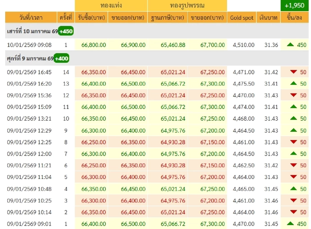The image size is (311, 229).
Task: Click the +450 badge beside เสาร์ที่ 10 มกราคม 69
Action: tap(66, 31)
